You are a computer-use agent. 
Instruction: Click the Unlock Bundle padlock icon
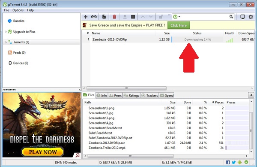tap(161, 17)
